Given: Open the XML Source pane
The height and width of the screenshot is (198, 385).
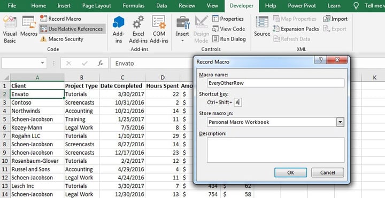Looking at the screenshot, I should pyautogui.click(x=262, y=27).
